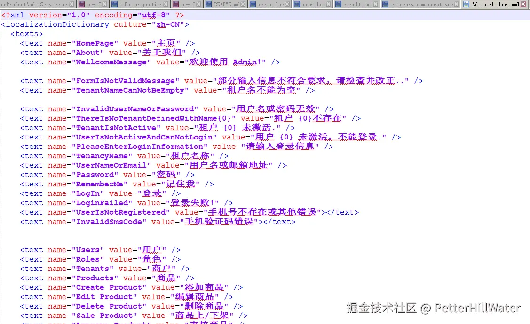Click the disk icon on result.txt tab
Image resolution: width=530 pixels, height=324 pixels.
tap(338, 4)
